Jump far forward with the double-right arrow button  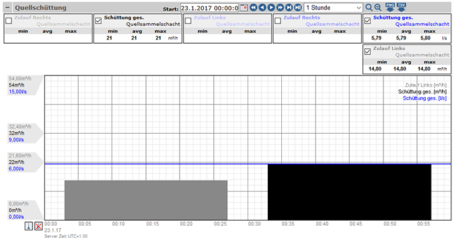click(x=280, y=8)
